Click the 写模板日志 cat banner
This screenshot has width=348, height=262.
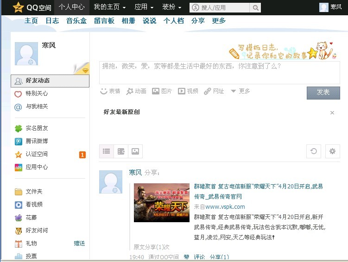(x=283, y=51)
